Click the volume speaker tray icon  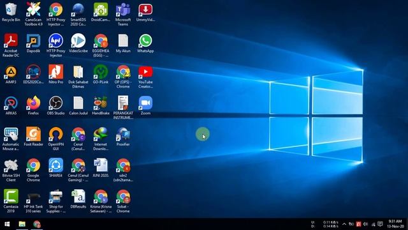(x=365, y=224)
